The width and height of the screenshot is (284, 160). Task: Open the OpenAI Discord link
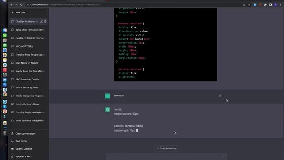(28, 149)
